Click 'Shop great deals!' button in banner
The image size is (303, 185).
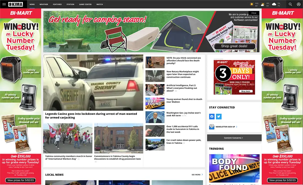234,46
